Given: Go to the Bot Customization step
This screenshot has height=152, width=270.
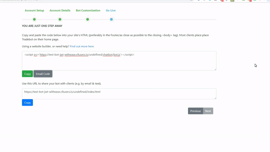Looking at the screenshot, I should point(88,10).
